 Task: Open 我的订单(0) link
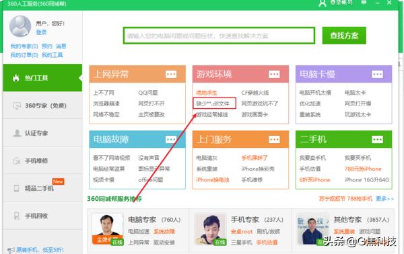tap(24, 55)
